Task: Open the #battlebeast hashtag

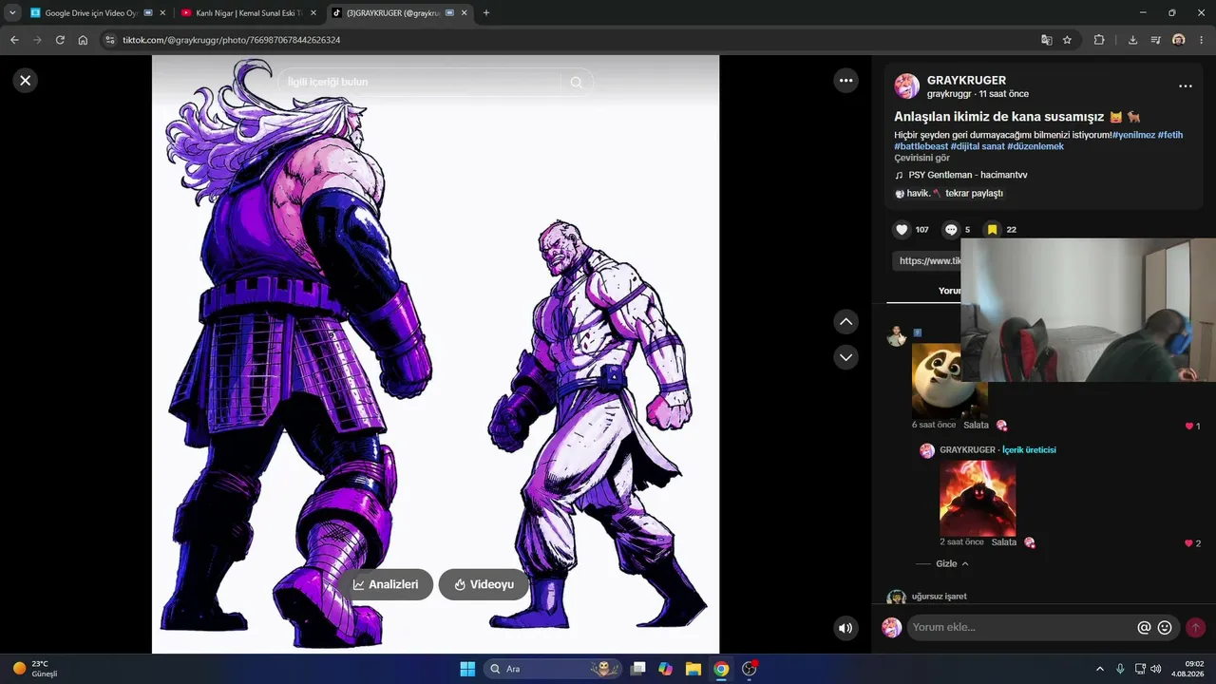Action: point(921,146)
